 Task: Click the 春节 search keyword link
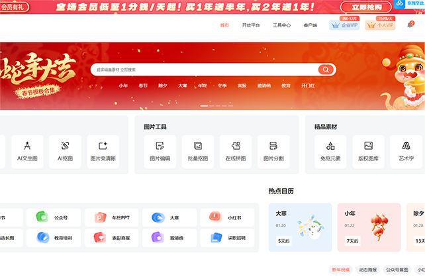coord(143,85)
